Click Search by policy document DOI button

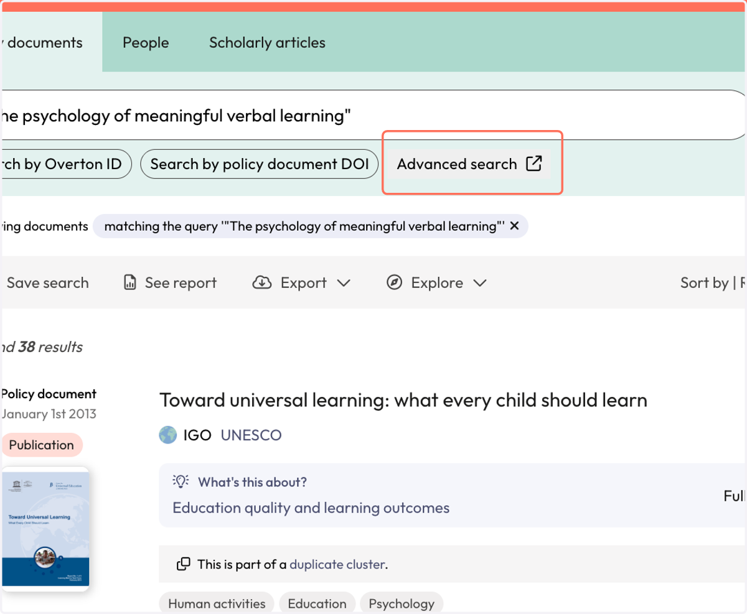(x=260, y=164)
